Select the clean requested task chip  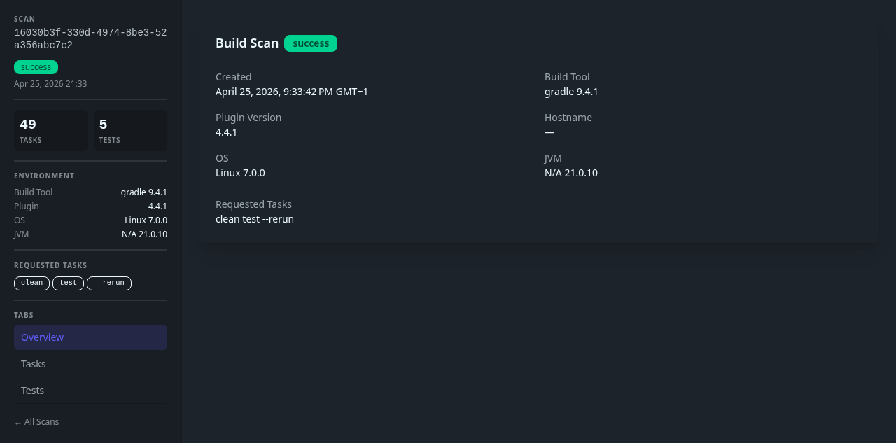(31, 283)
